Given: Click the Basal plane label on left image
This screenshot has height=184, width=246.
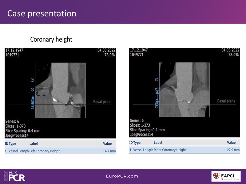Looking at the screenshot, I should (102, 102).
